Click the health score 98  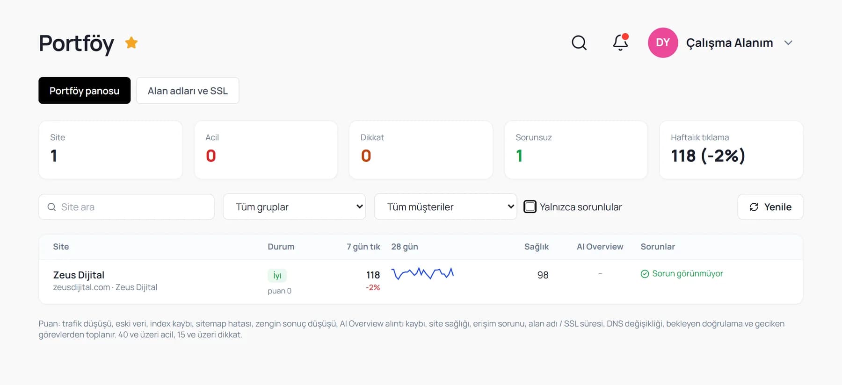click(543, 275)
